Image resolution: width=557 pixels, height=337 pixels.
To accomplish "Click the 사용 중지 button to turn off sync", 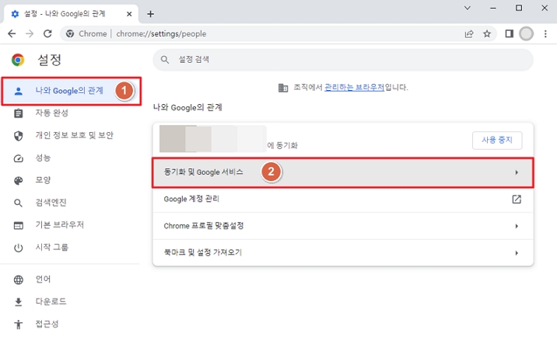I will click(497, 140).
